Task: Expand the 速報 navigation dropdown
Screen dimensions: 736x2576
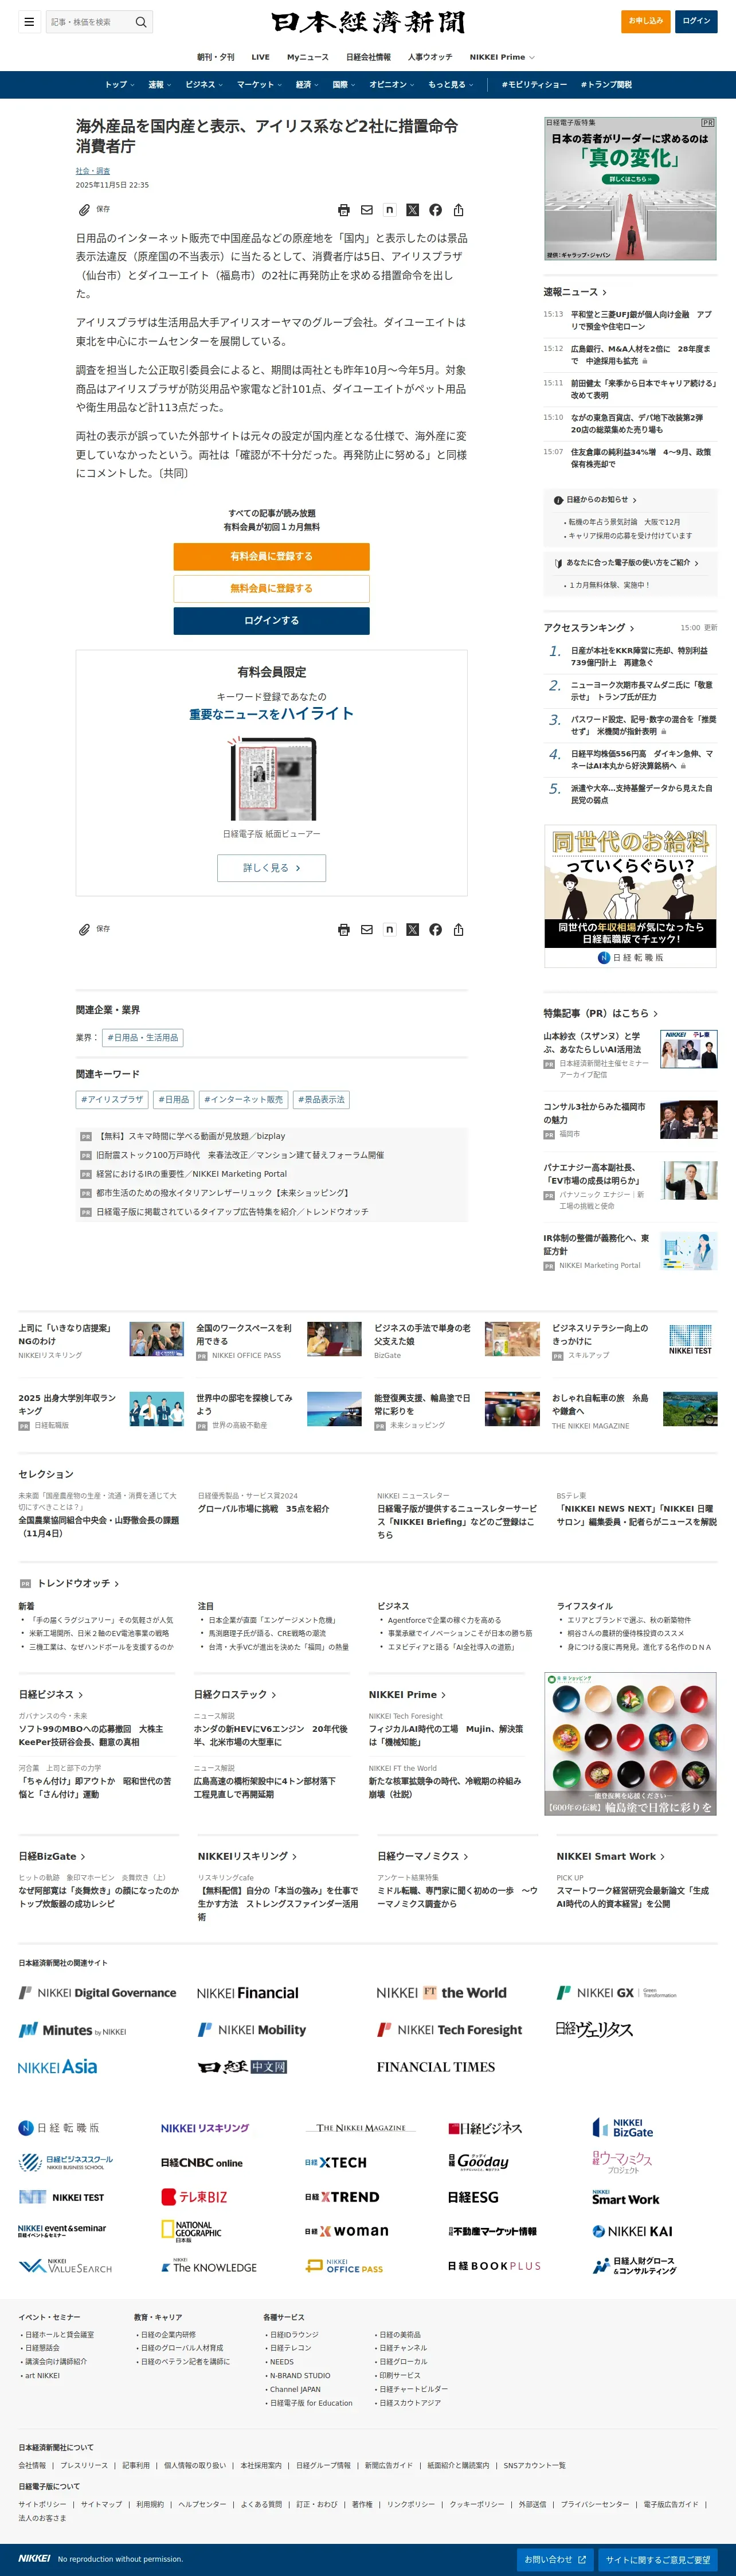Action: click(x=160, y=85)
